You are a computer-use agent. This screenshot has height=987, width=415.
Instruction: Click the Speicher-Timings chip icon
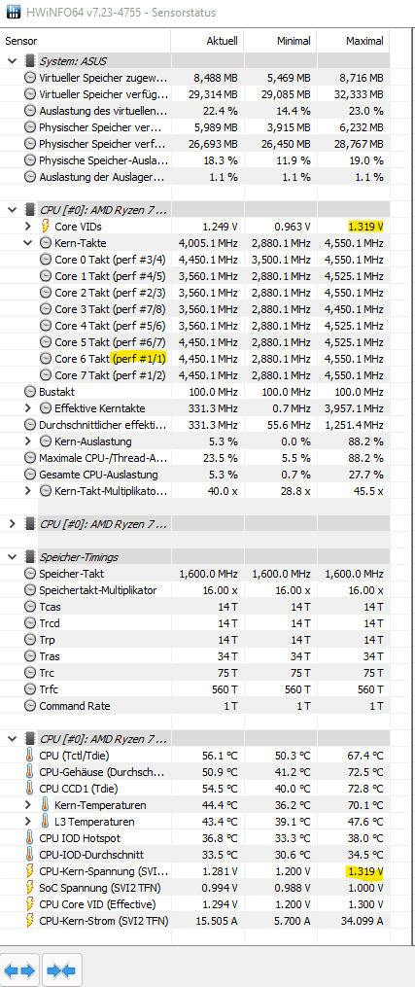coord(29,557)
